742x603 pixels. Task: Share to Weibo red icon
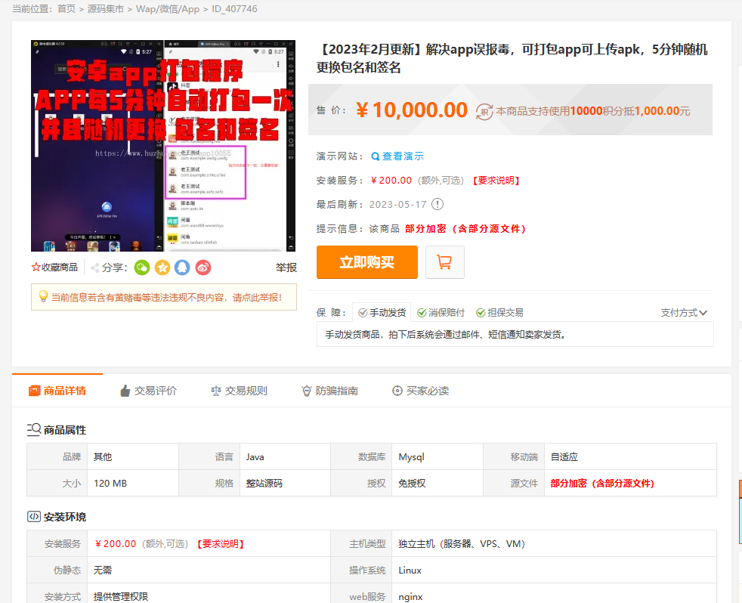pos(203,267)
